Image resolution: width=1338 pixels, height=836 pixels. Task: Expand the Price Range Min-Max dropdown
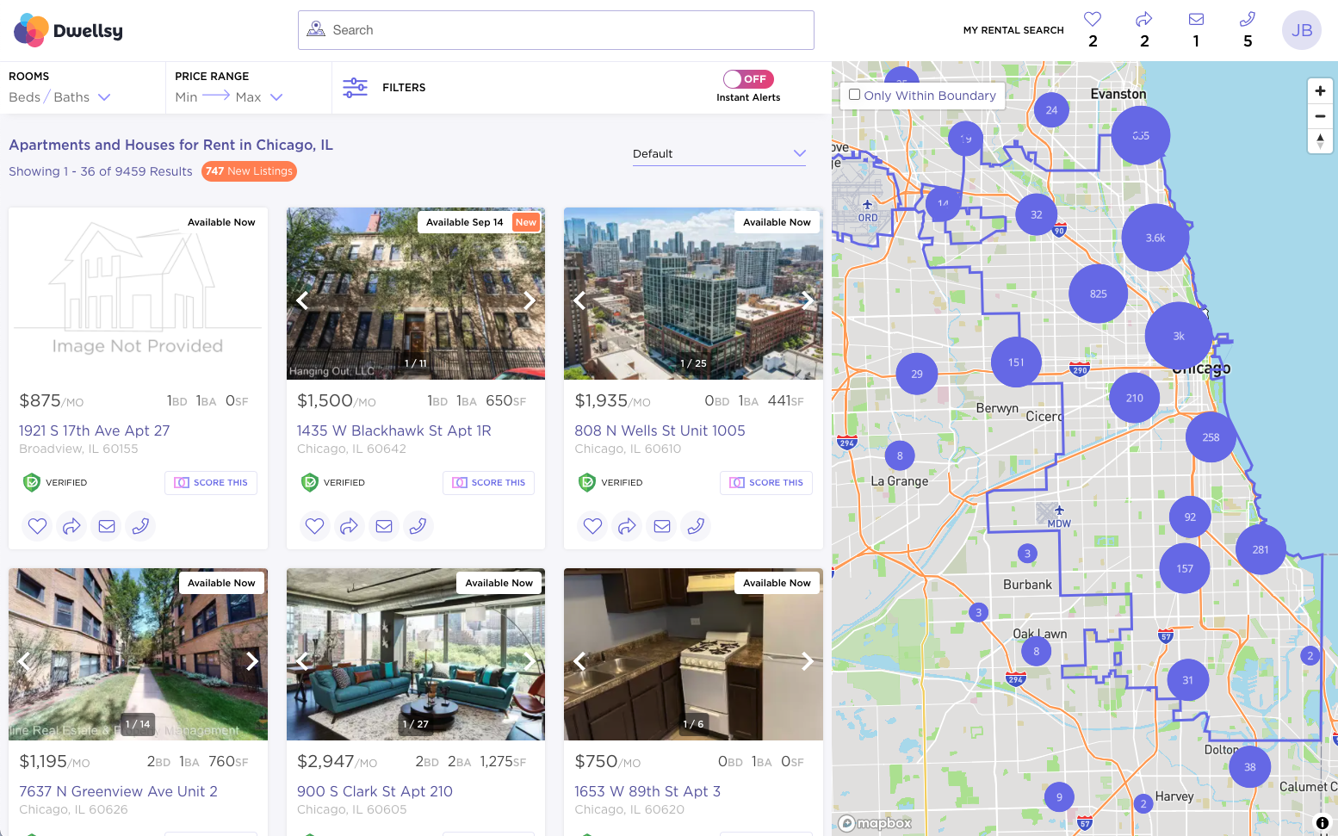[x=228, y=97]
